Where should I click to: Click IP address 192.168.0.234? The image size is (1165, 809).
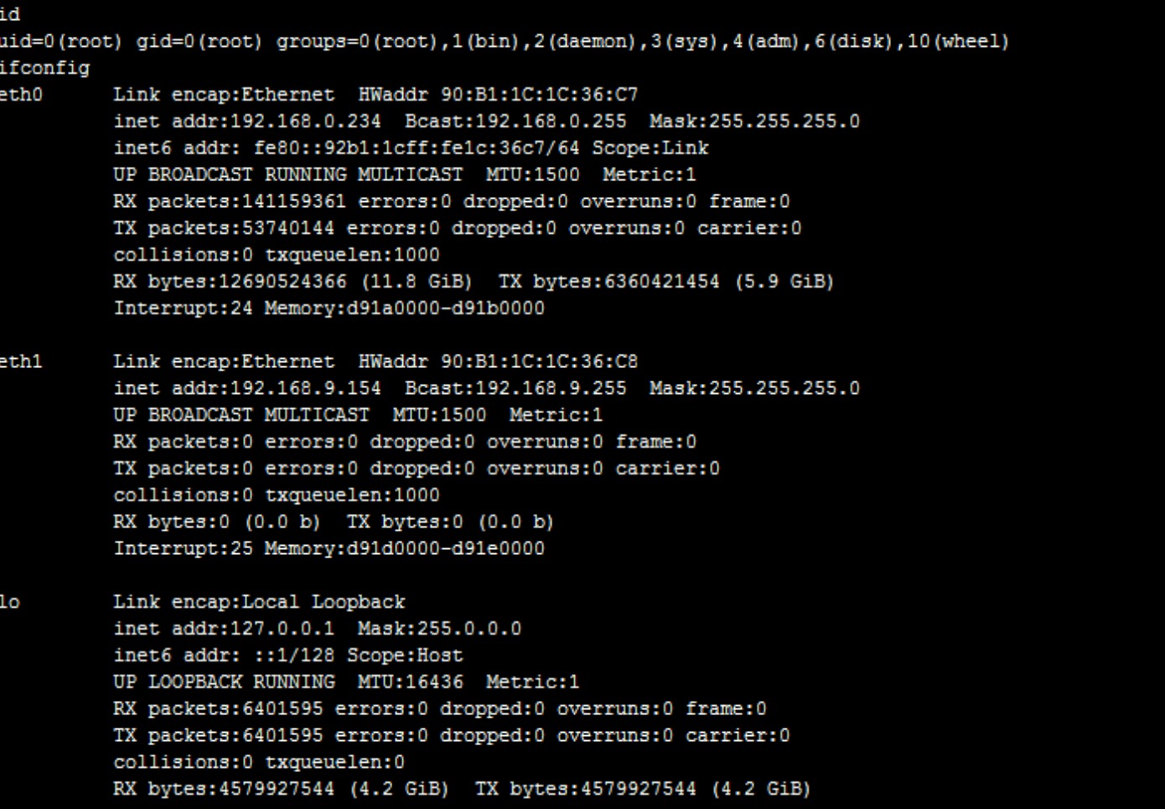click(x=305, y=122)
